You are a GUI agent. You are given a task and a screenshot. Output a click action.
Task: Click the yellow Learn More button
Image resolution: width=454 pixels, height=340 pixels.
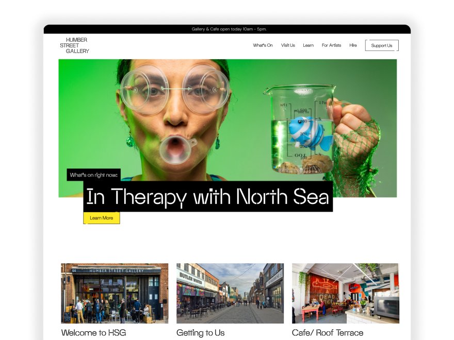(x=102, y=218)
